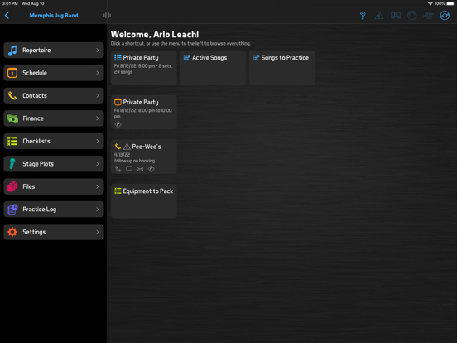This screenshot has width=457, height=343.
Task: Open the Files menu item
Action: [54, 186]
